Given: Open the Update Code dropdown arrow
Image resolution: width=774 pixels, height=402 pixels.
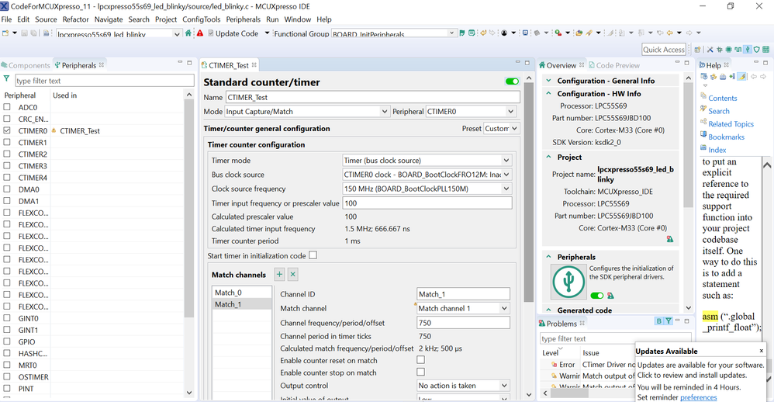Looking at the screenshot, I should click(267, 33).
